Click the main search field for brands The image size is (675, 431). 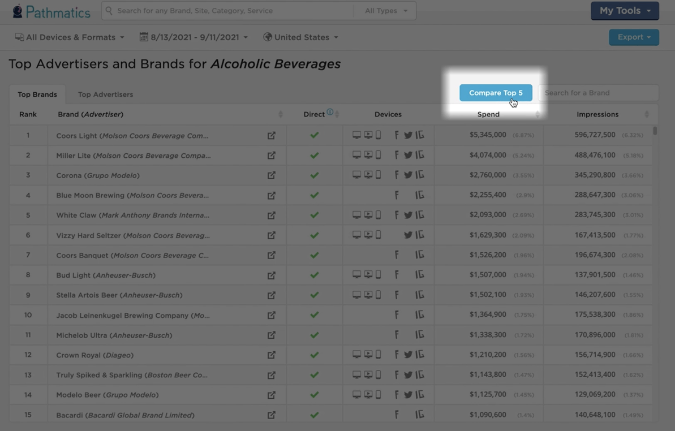(227, 10)
